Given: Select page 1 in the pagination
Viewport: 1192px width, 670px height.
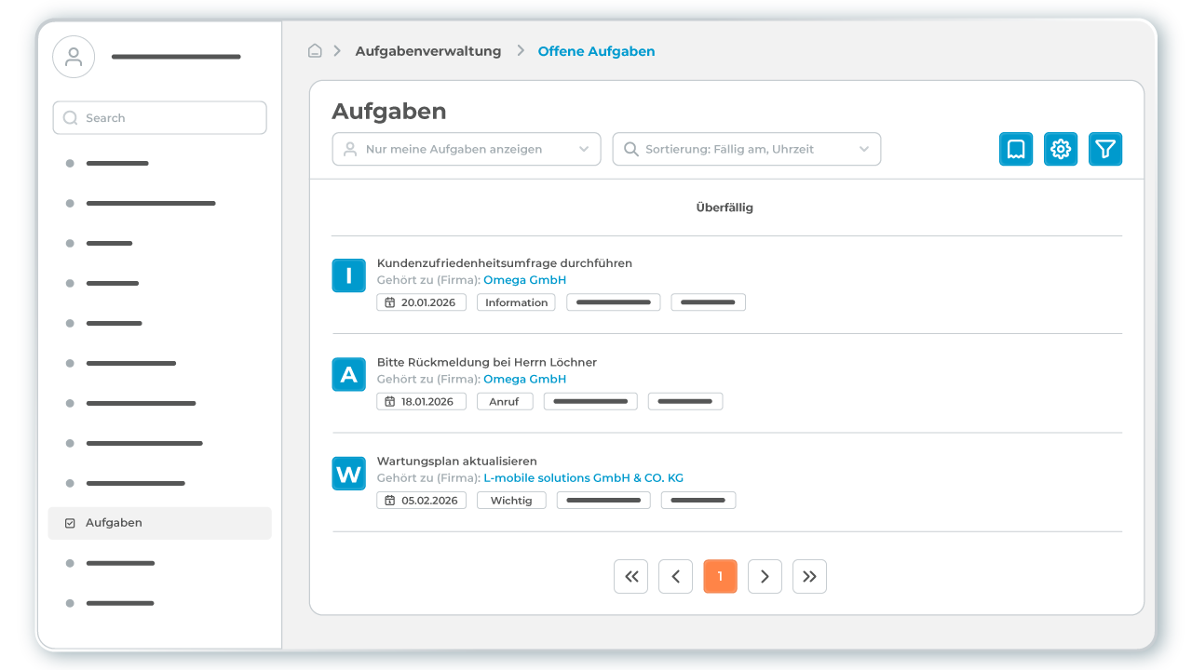Looking at the screenshot, I should [x=720, y=576].
